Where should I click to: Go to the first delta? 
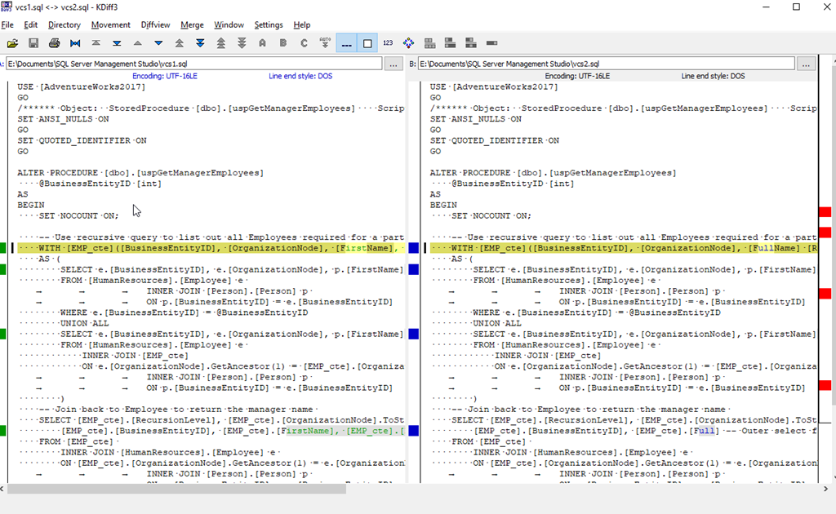[x=97, y=42]
